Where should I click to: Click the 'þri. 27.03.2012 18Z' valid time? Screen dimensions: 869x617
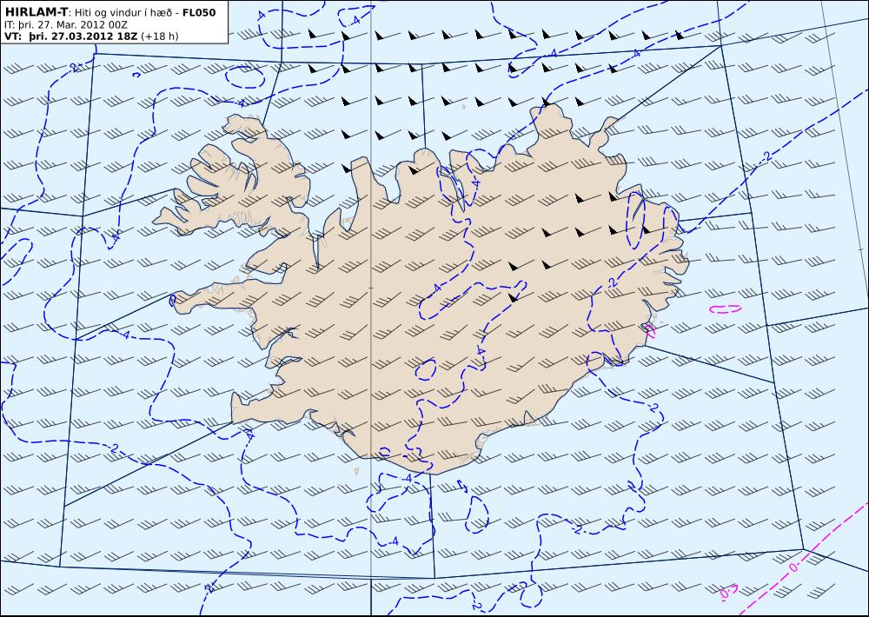point(83,36)
